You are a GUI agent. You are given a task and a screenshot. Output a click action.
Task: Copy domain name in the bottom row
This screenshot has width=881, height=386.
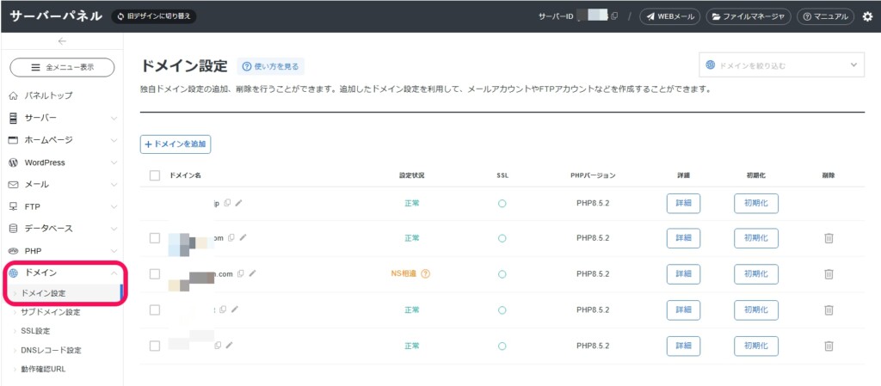pos(218,346)
